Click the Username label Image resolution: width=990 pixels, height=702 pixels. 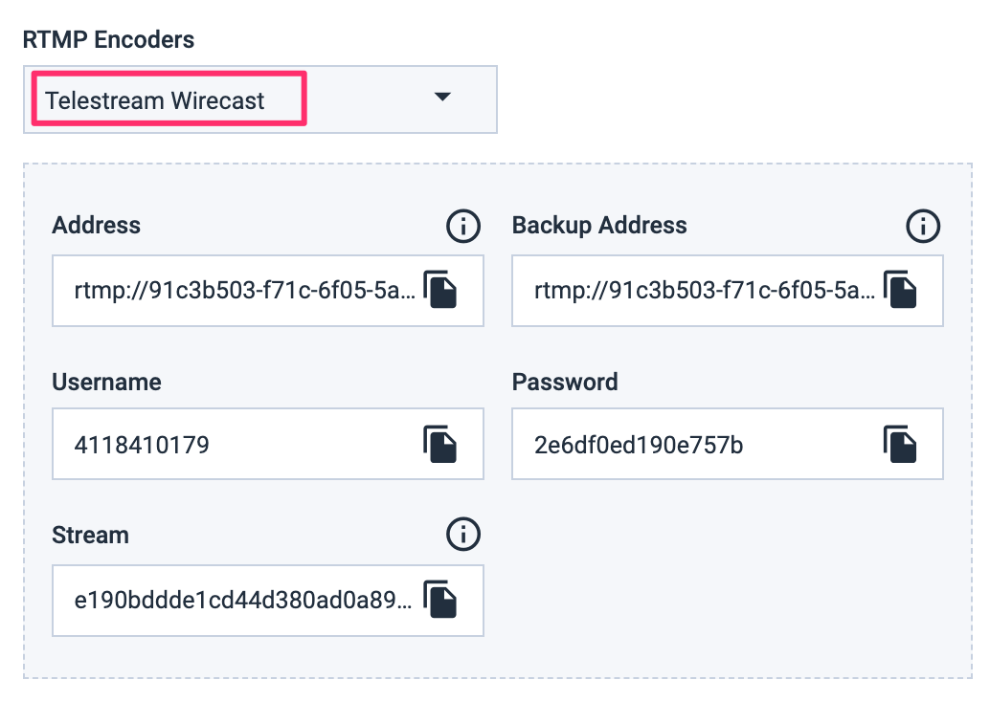(106, 382)
